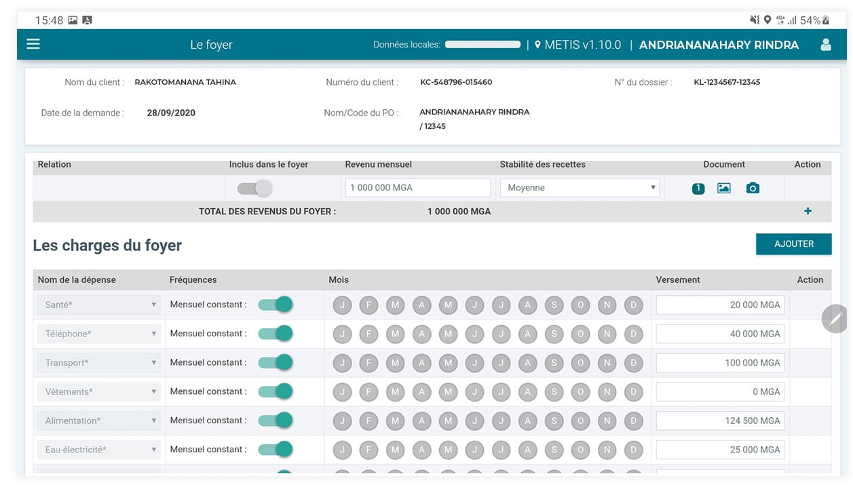This screenshot has width=853, height=487.
Task: Toggle Mensuel constant for Vêtements
Action: pyautogui.click(x=276, y=391)
